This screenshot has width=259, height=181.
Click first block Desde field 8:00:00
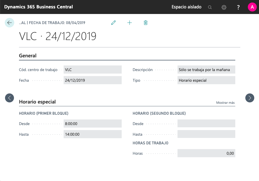pos(93,124)
